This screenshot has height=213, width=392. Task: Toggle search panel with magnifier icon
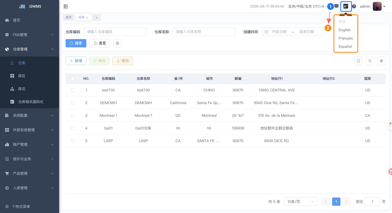point(359,61)
